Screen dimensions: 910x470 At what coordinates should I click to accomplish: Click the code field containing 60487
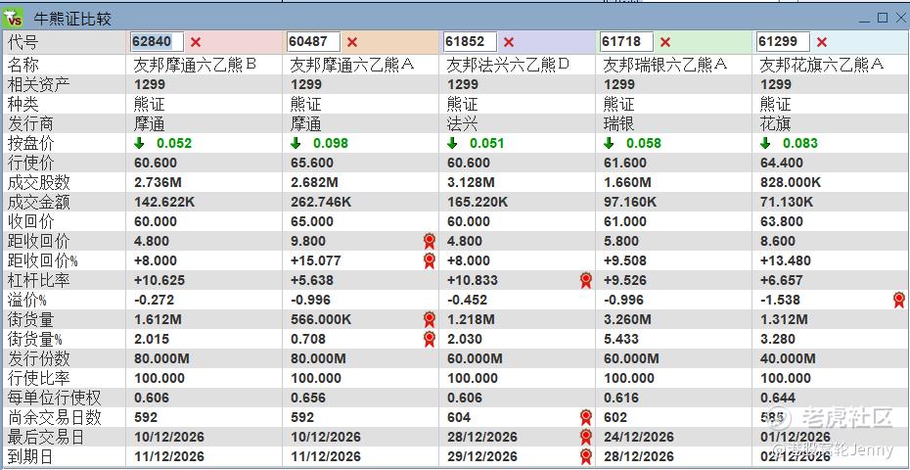(314, 42)
